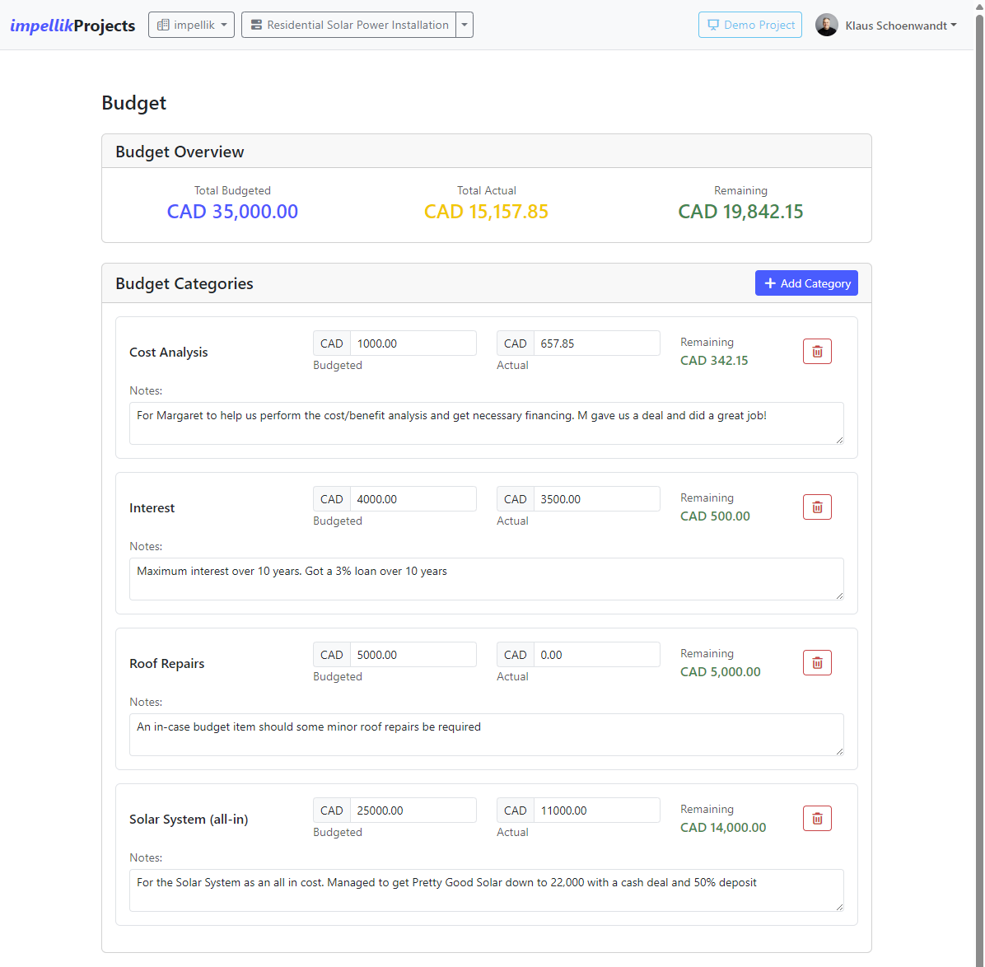This screenshot has width=985, height=967.
Task: Edit the Solar System notes textarea
Action: pyautogui.click(x=486, y=890)
